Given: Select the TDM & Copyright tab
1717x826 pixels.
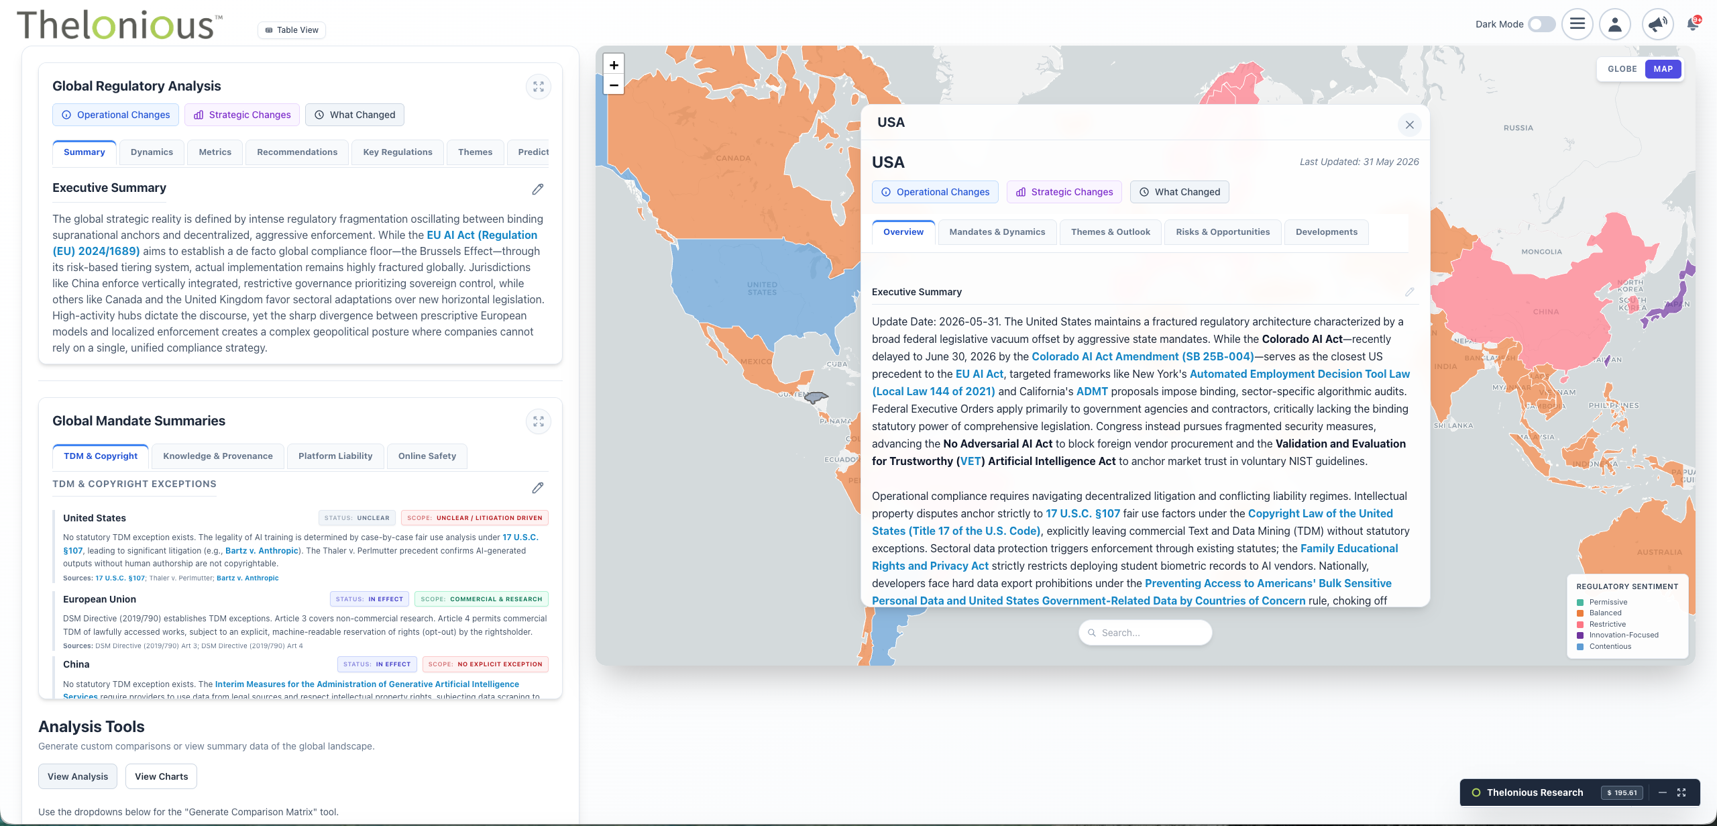Looking at the screenshot, I should point(101,456).
